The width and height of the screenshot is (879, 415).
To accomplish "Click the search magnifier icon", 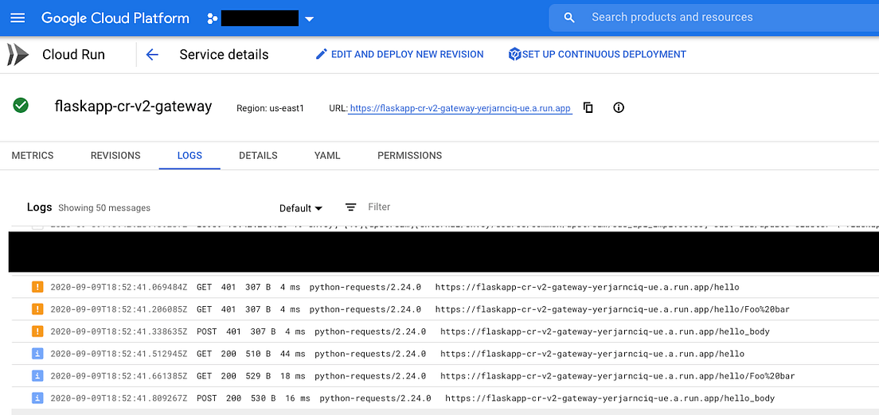I will point(569,18).
